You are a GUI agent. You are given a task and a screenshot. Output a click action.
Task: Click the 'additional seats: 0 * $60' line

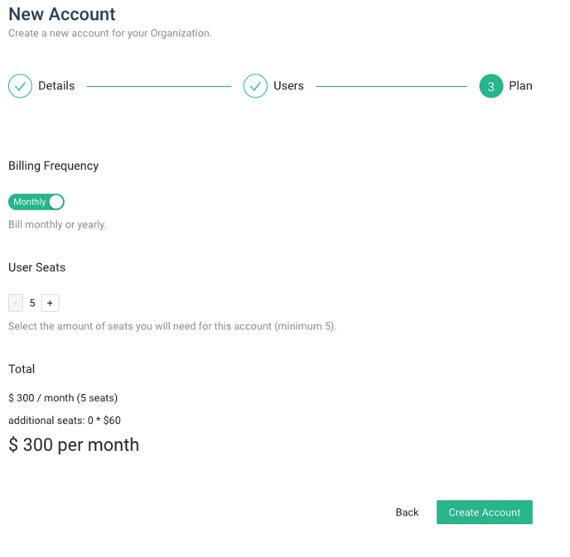65,420
